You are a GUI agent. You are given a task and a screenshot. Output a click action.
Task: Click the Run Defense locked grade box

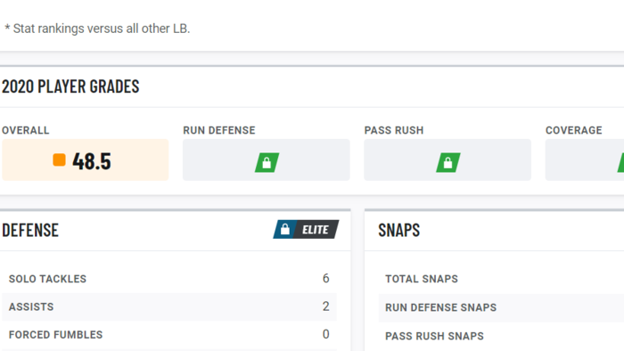point(267,159)
